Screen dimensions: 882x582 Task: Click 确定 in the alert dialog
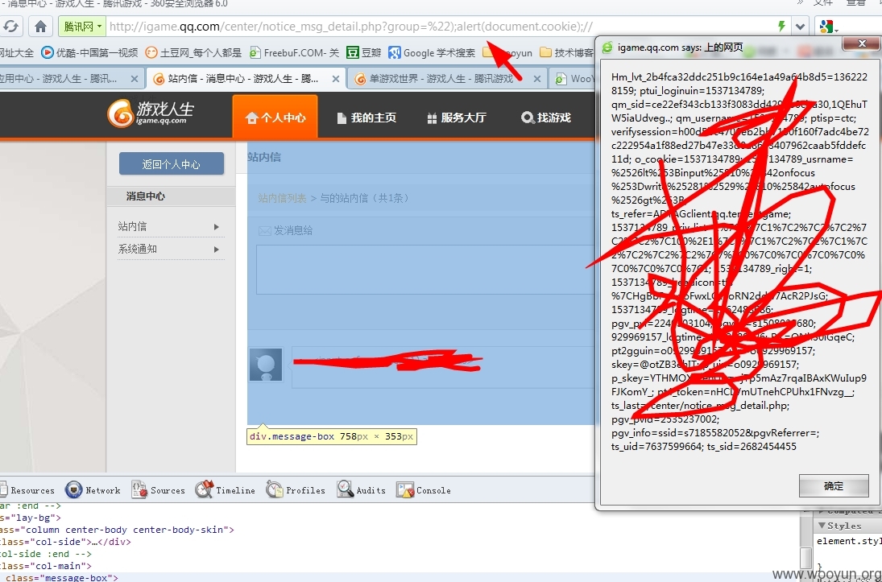[x=834, y=486]
